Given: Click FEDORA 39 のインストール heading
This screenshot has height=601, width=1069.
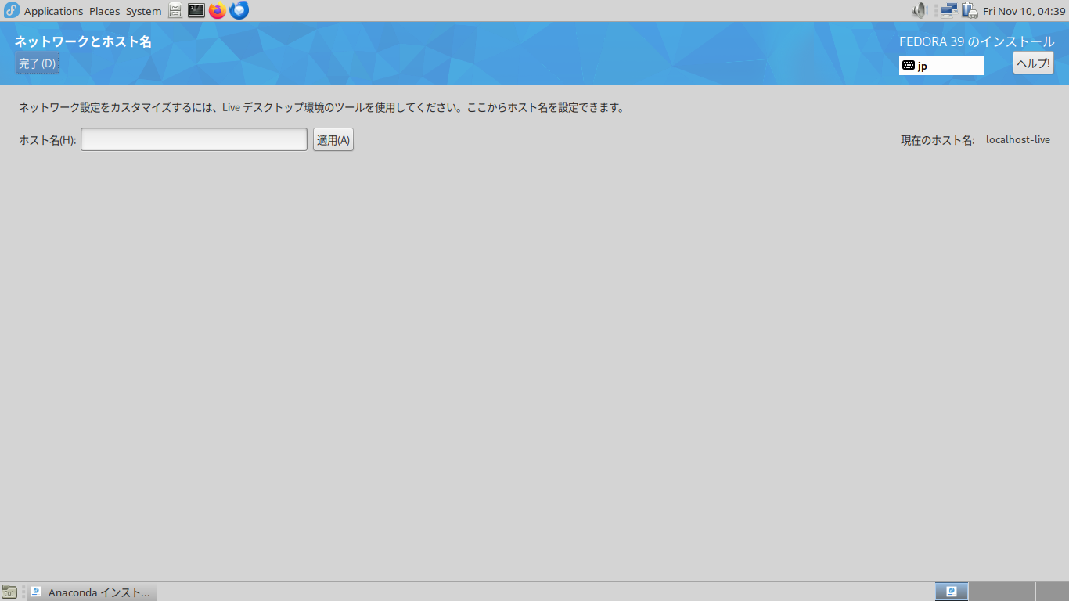Looking at the screenshot, I should point(977,41).
